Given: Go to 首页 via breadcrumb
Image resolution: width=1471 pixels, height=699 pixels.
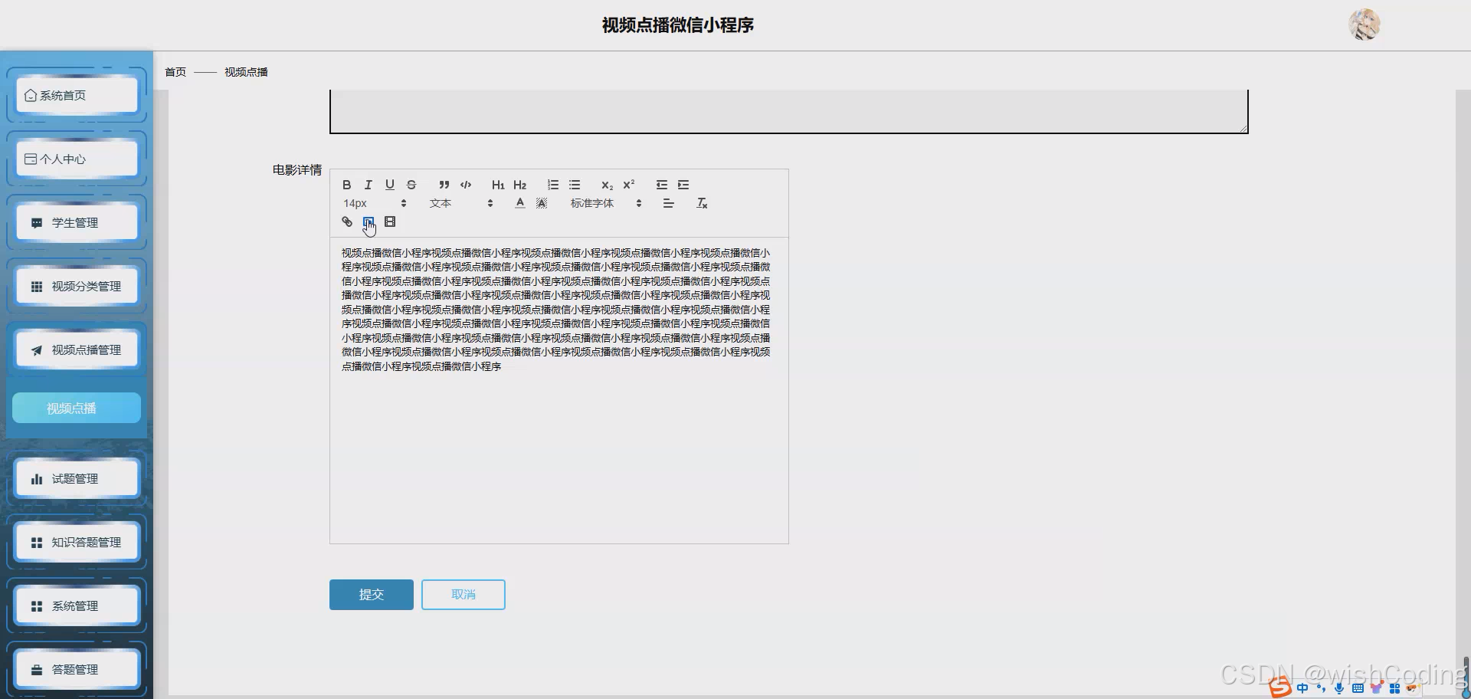Looking at the screenshot, I should pyautogui.click(x=175, y=72).
